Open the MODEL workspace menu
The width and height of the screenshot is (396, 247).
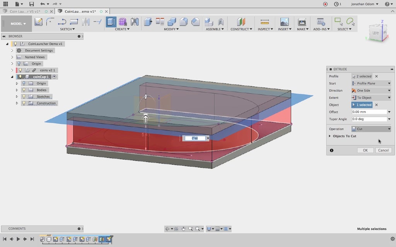coord(18,24)
